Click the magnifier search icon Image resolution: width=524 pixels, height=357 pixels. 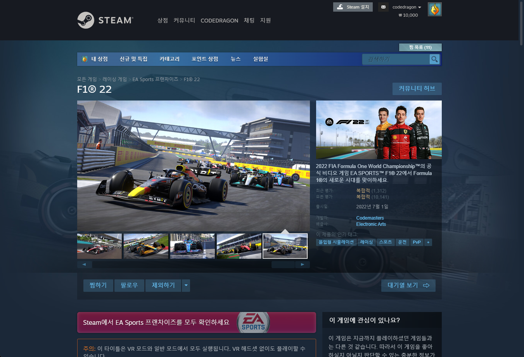point(434,59)
